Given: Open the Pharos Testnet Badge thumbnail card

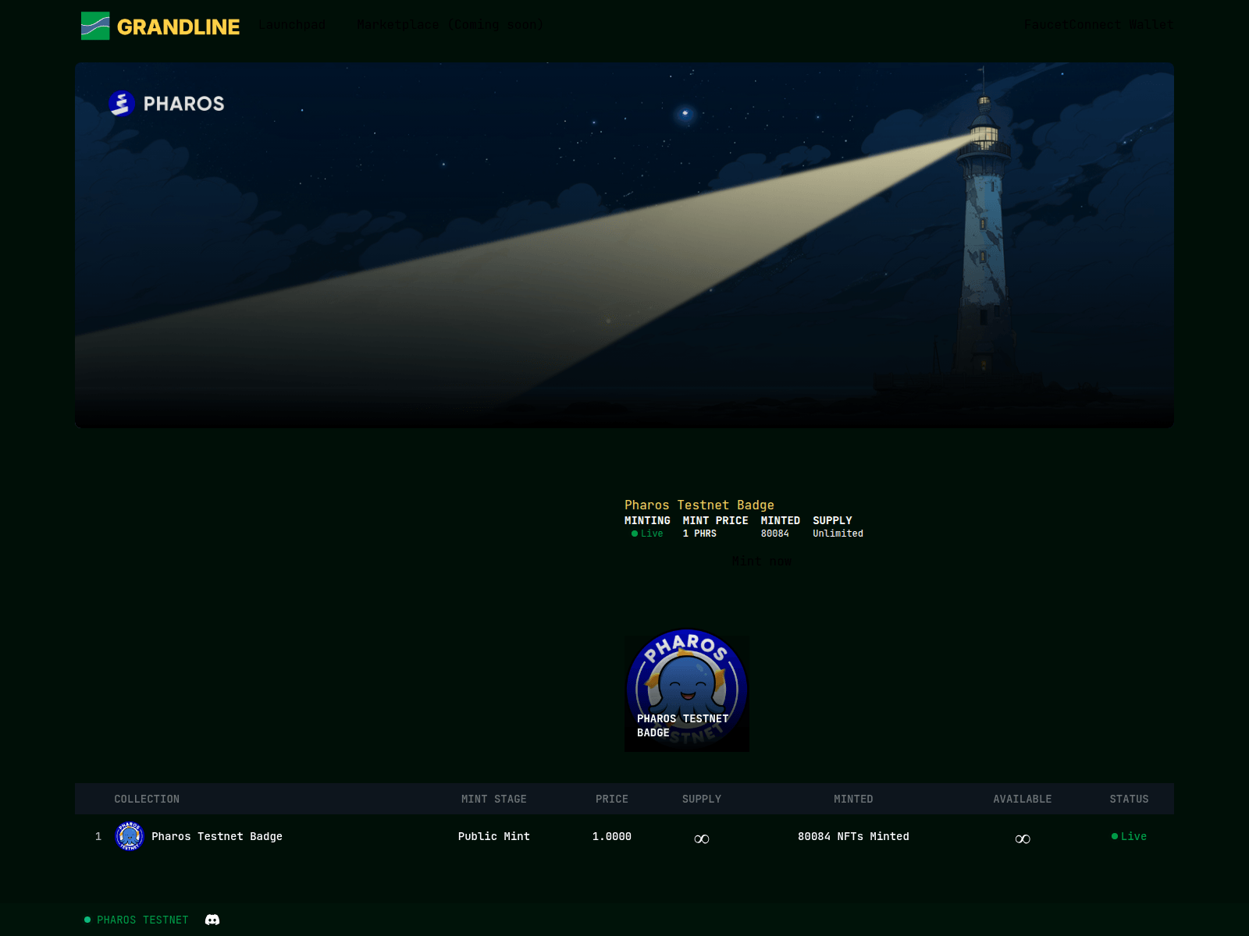Looking at the screenshot, I should [686, 693].
